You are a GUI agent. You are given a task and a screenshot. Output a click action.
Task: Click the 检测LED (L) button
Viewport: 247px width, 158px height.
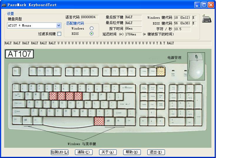point(60,152)
